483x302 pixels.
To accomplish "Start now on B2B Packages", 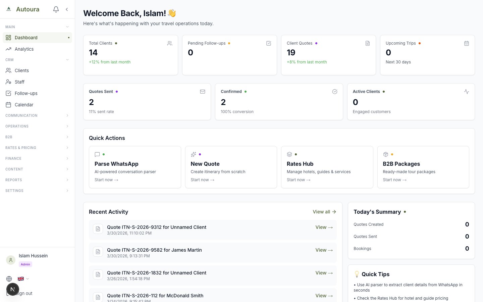I will pos(395,180).
